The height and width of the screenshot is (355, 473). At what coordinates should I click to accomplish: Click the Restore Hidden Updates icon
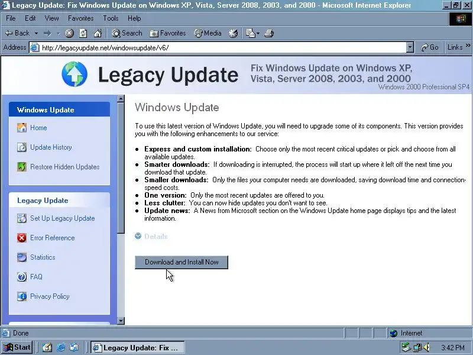point(22,167)
